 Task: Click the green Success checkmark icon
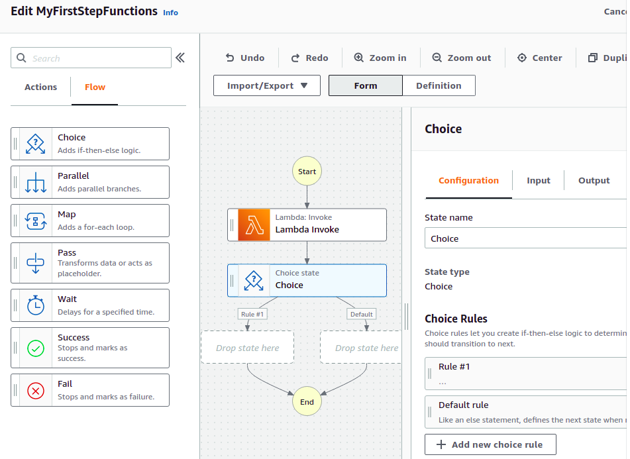pos(35,348)
